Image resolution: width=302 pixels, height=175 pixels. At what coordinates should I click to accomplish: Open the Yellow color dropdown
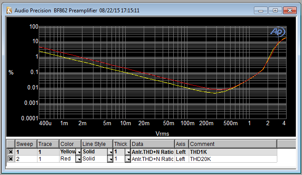click(78, 152)
